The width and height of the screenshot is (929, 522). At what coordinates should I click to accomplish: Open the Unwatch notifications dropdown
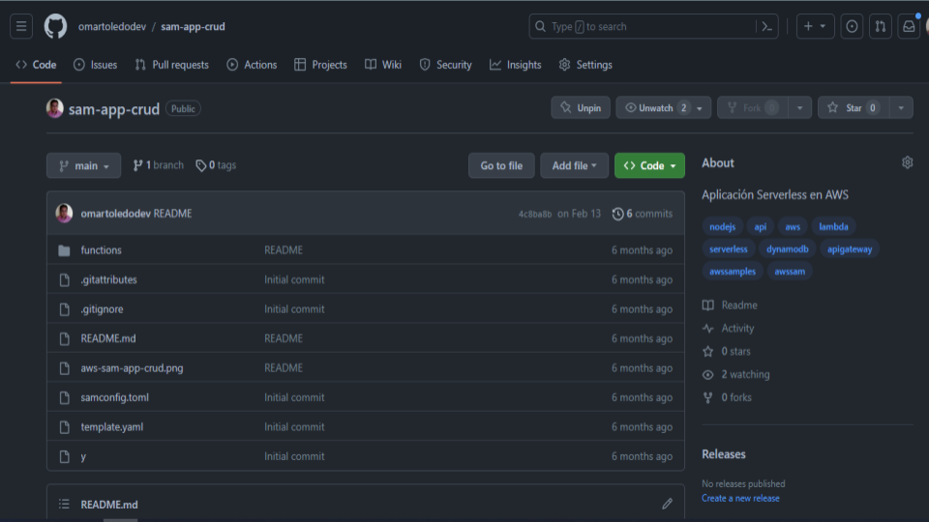pos(663,107)
